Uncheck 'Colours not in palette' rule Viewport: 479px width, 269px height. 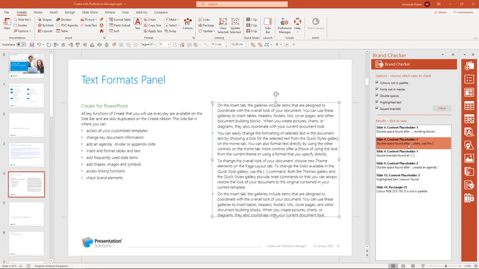pos(377,83)
